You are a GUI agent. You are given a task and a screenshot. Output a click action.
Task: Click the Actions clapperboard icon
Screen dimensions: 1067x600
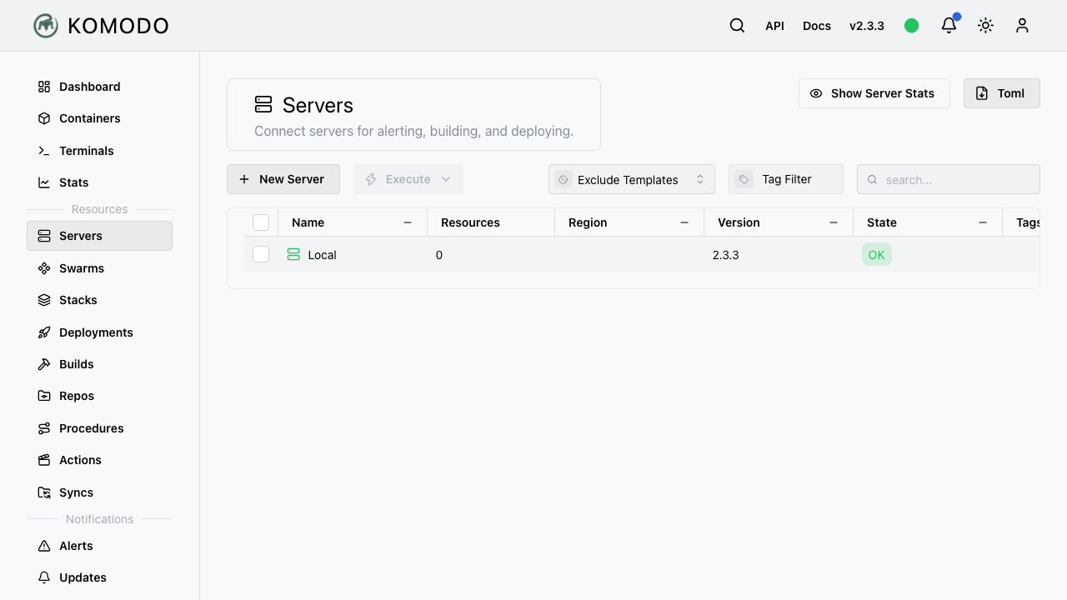[44, 460]
